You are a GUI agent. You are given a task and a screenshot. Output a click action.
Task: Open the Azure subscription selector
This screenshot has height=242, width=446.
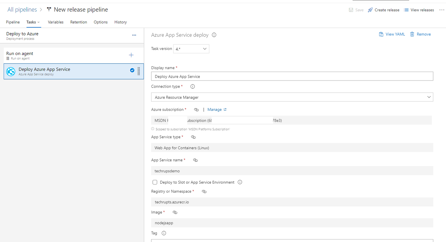pos(291,120)
